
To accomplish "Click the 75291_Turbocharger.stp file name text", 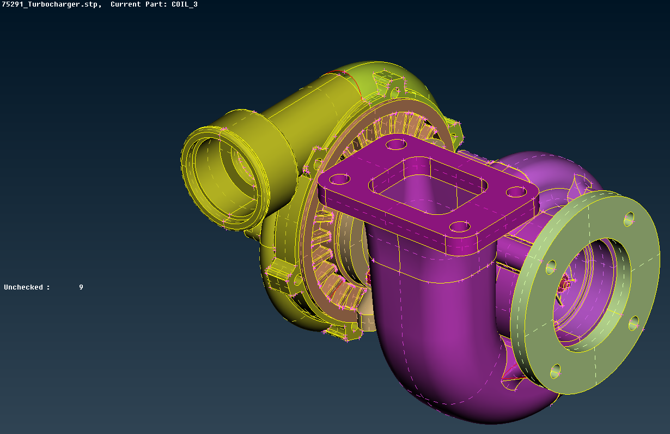I will (51, 4).
